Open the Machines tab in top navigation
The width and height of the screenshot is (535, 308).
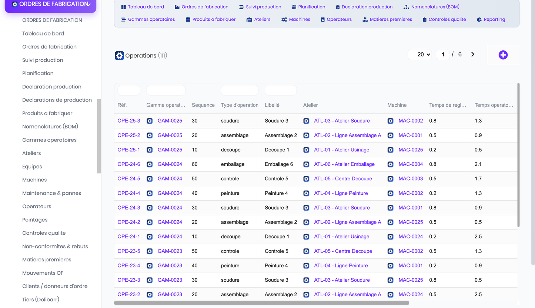(295, 20)
